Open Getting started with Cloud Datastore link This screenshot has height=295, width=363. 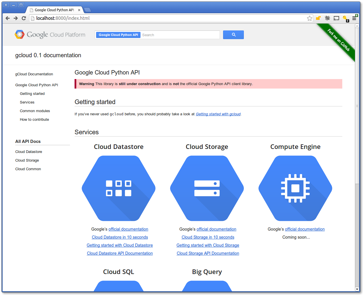[120, 245]
